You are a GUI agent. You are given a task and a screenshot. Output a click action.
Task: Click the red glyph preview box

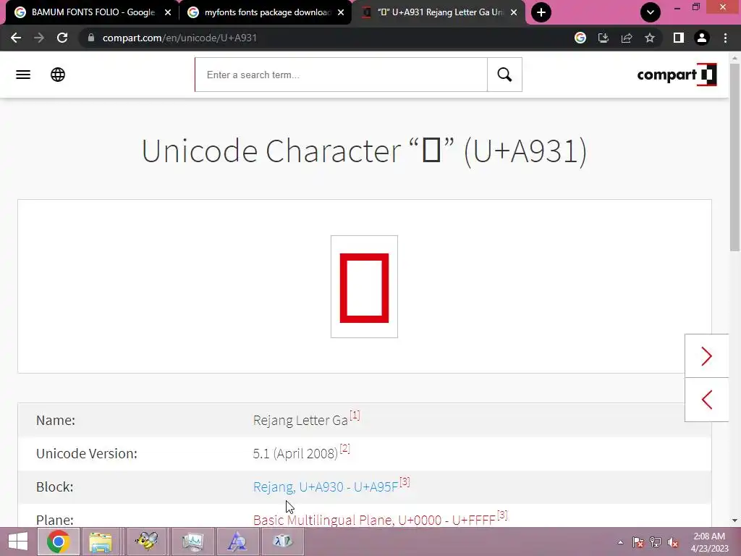(365, 287)
